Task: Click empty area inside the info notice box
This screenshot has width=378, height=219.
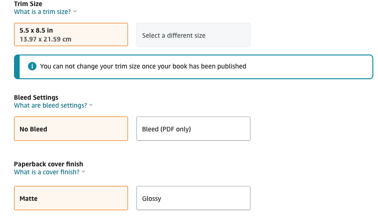Action: click(x=308, y=67)
